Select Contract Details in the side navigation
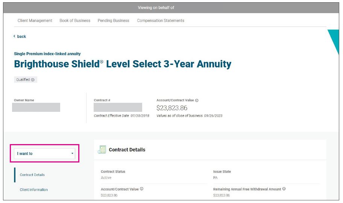The image size is (343, 203). pos(32,175)
